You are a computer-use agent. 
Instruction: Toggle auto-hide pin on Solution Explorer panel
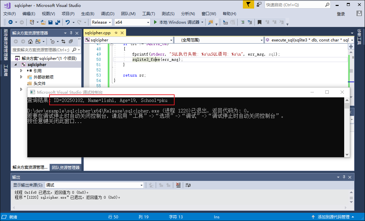tap(71, 33)
